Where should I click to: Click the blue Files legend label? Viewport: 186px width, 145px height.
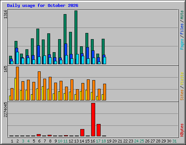(182, 29)
